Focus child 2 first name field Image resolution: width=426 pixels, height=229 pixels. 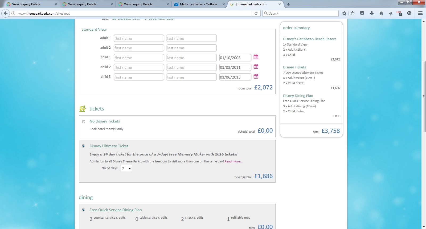[139, 67]
